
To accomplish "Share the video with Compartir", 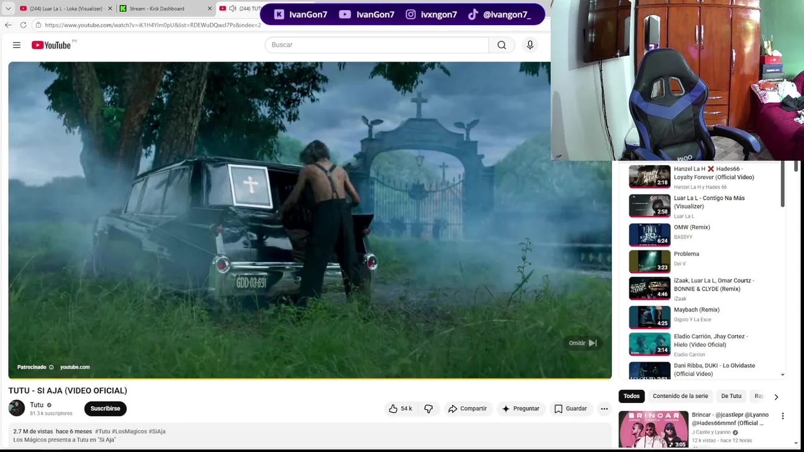I will point(467,409).
